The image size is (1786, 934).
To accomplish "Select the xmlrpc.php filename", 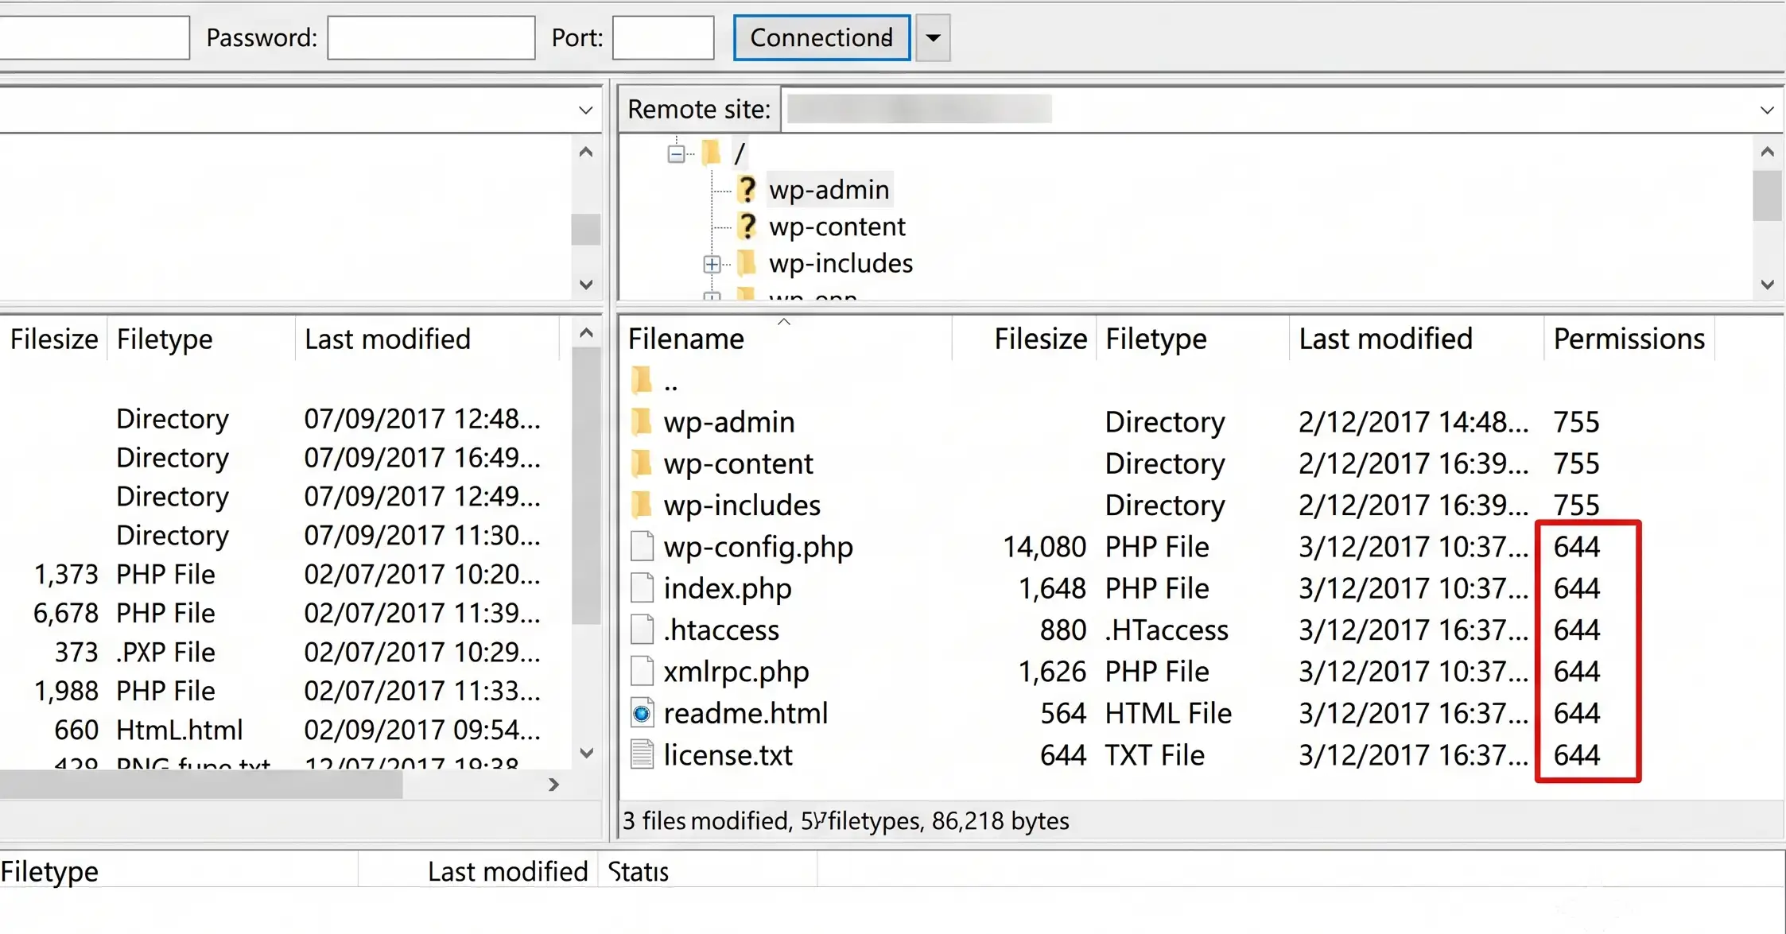I will coord(736,672).
